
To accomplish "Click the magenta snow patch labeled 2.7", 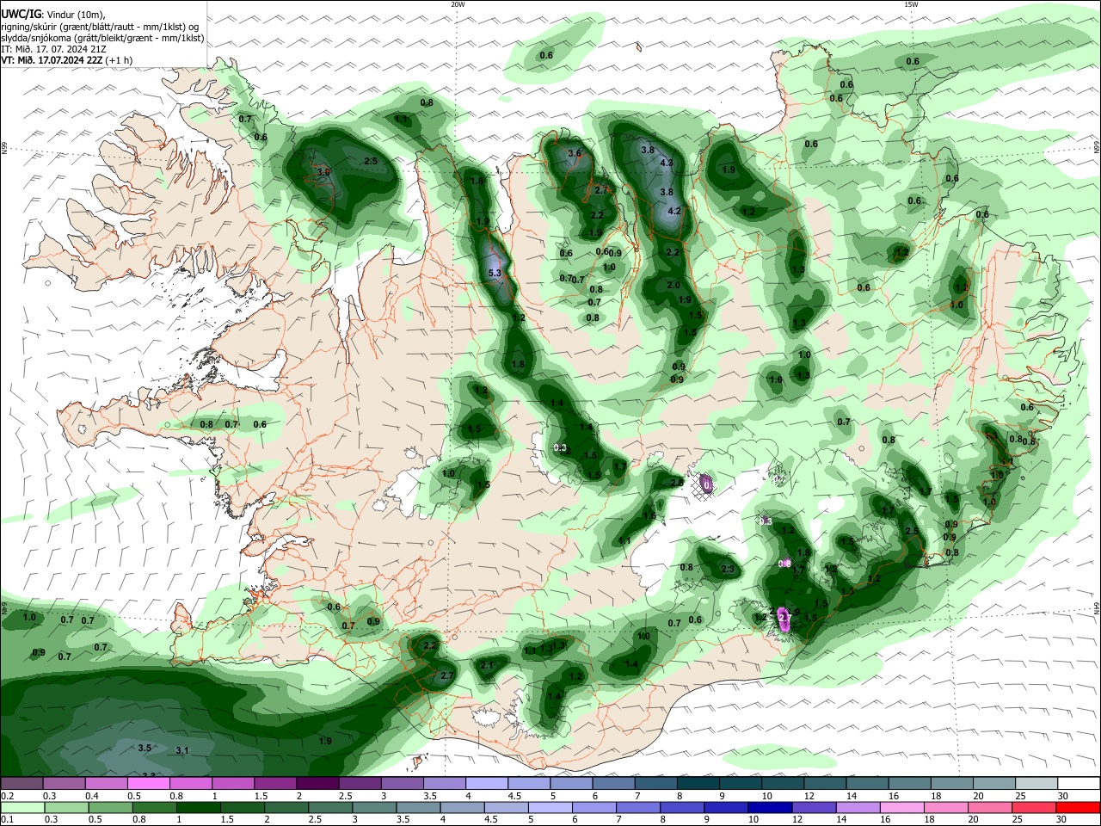I will [x=784, y=618].
